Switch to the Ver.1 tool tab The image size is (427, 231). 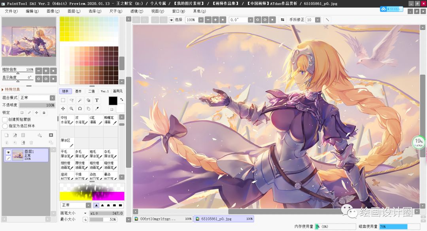[104, 91]
